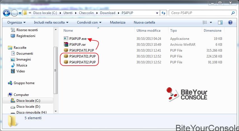Select Gruppo home in navigation pane
239x131 pixels.
(x=24, y=83)
